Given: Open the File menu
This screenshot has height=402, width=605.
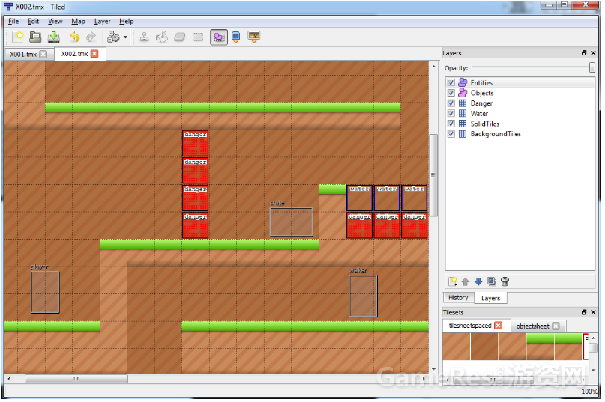Looking at the screenshot, I should click(x=13, y=22).
